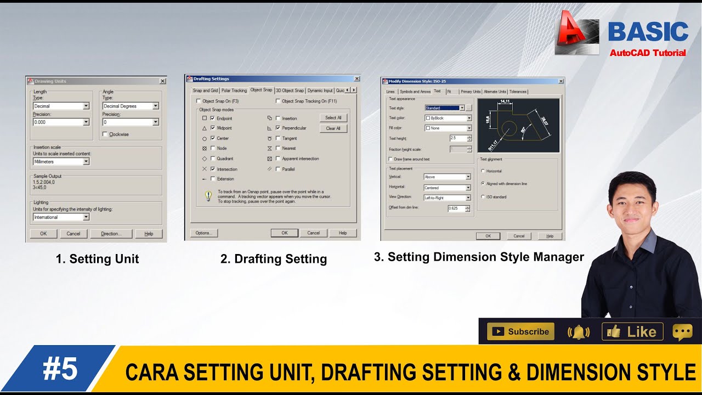Click Select All snap modes button
This screenshot has width=702, height=395.
pos(333,118)
